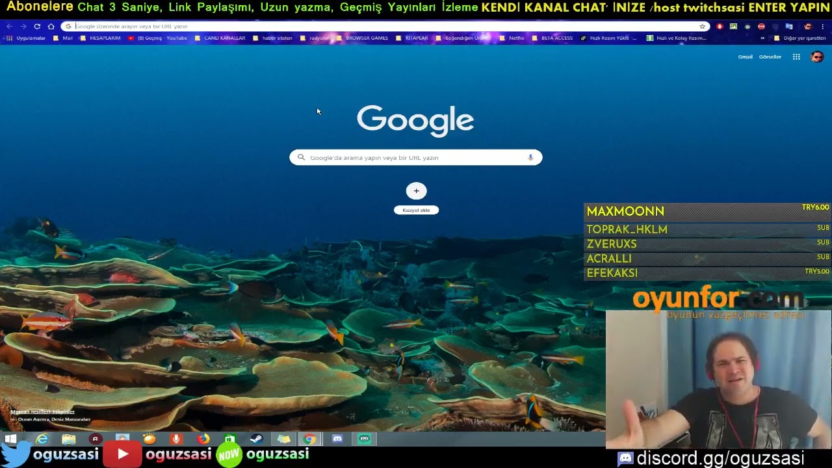Open the green picture extension icon
This screenshot has width=832, height=468.
733,26
